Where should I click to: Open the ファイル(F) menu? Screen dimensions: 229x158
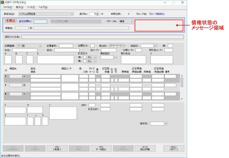click(x=7, y=7)
